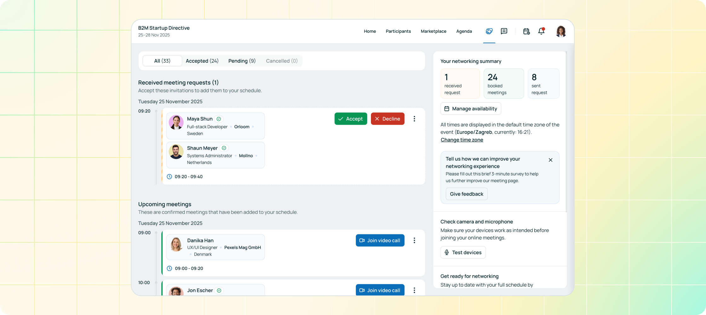Open Manage availability
Screen dimensions: 706x315
[471, 109]
